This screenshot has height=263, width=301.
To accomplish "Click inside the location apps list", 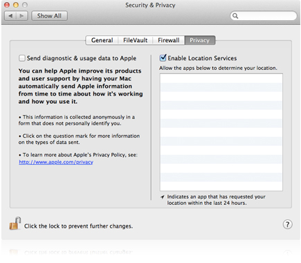I will click(x=221, y=132).
